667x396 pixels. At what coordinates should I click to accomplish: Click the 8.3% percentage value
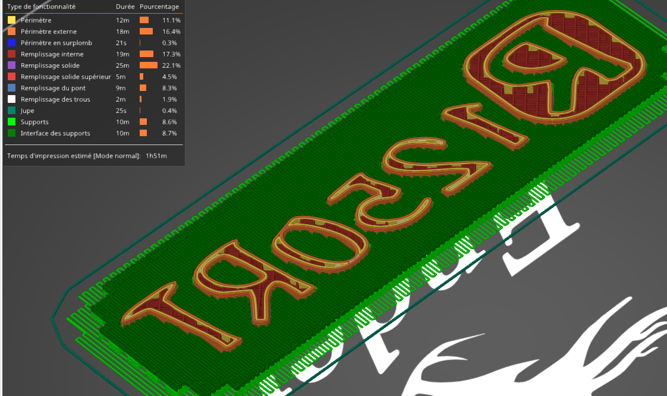tap(169, 88)
